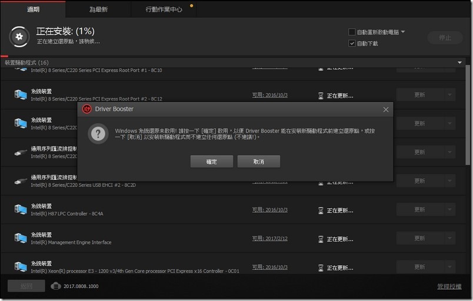Click text Intel(R) H87 LPC Controller - 8C4A

(x=67, y=213)
